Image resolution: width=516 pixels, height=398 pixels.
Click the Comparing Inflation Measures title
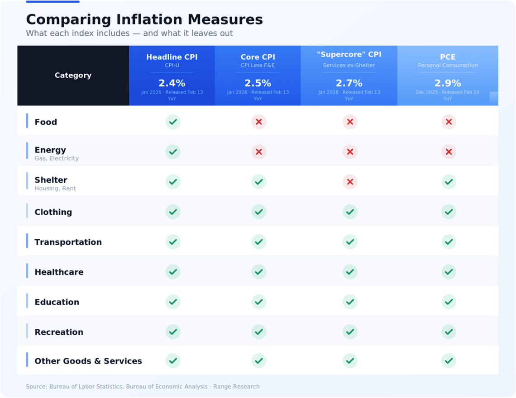tap(144, 19)
